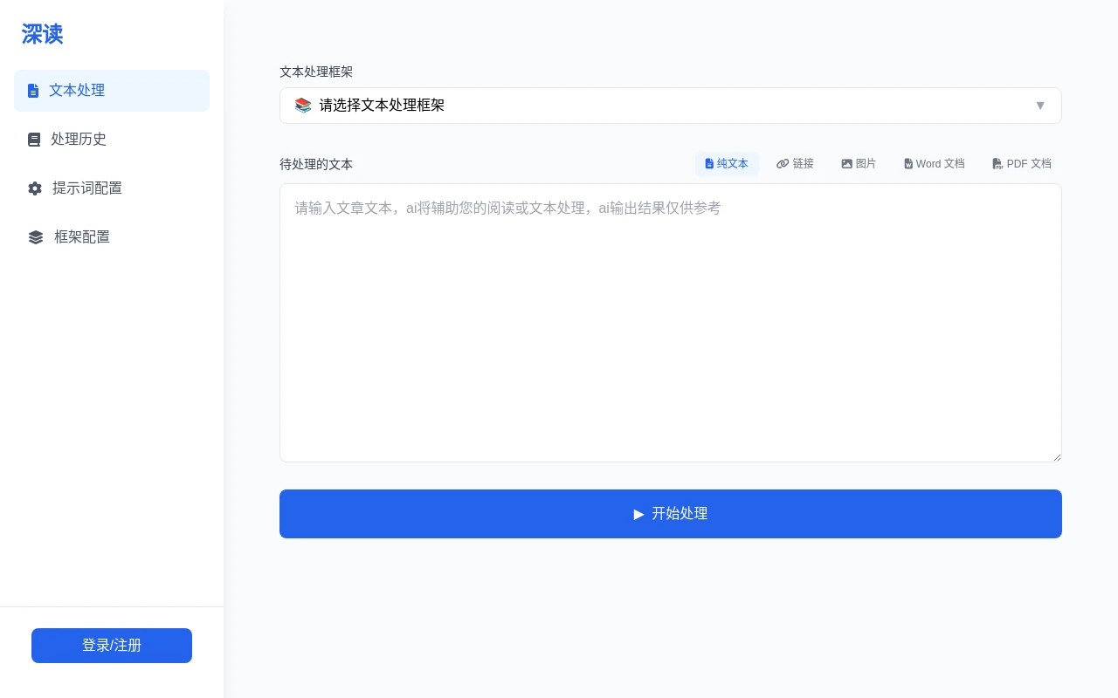Open the 请选择文本处理框架 dropdown

pyautogui.click(x=671, y=106)
